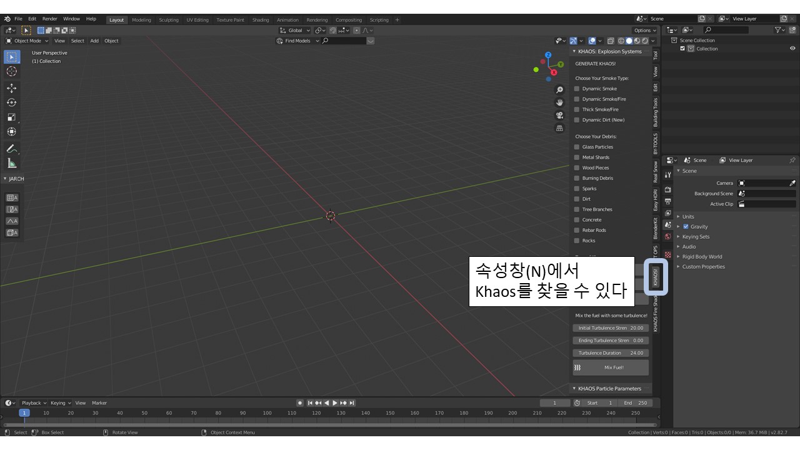Open Tool properties tab with wrench icon
Viewport: 800px width, 450px height.
coord(667,175)
